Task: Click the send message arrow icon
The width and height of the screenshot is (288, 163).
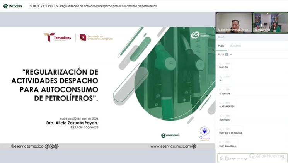Action: tap(283, 158)
